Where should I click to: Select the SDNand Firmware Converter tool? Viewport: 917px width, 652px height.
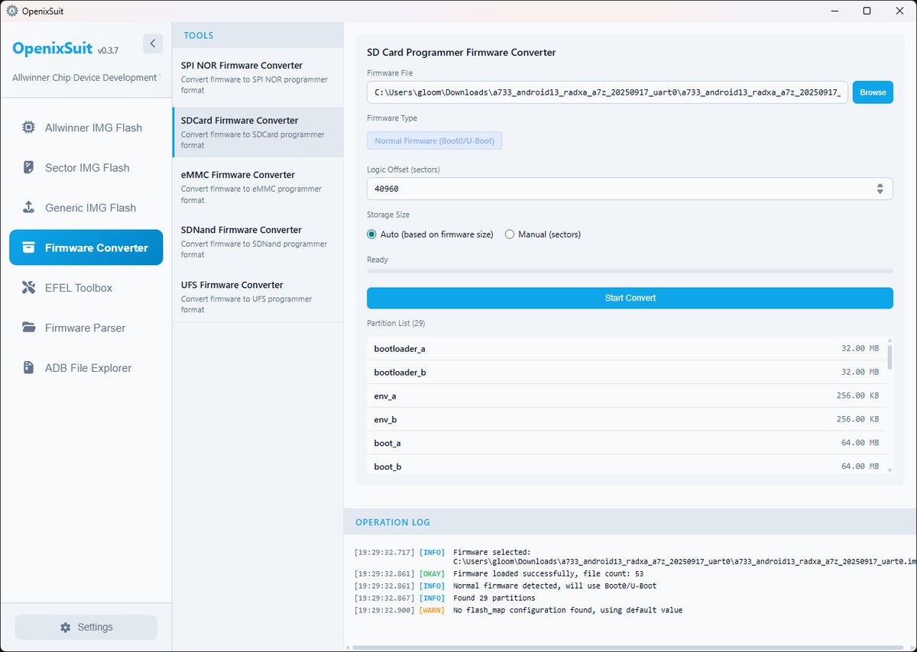pos(258,241)
